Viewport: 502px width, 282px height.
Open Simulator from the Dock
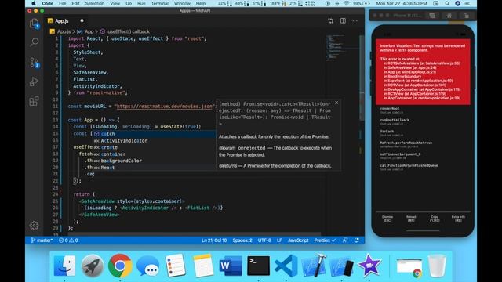coord(341,266)
